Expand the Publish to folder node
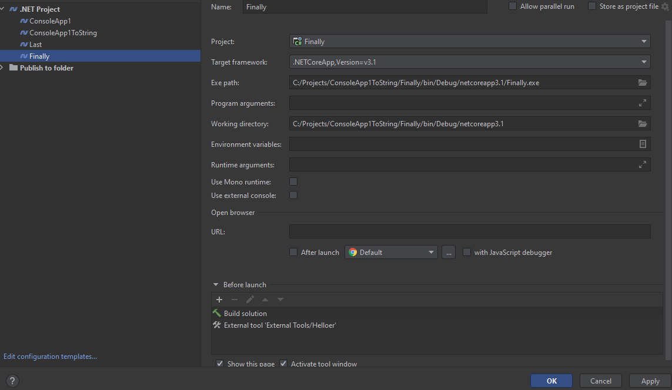 2,68
